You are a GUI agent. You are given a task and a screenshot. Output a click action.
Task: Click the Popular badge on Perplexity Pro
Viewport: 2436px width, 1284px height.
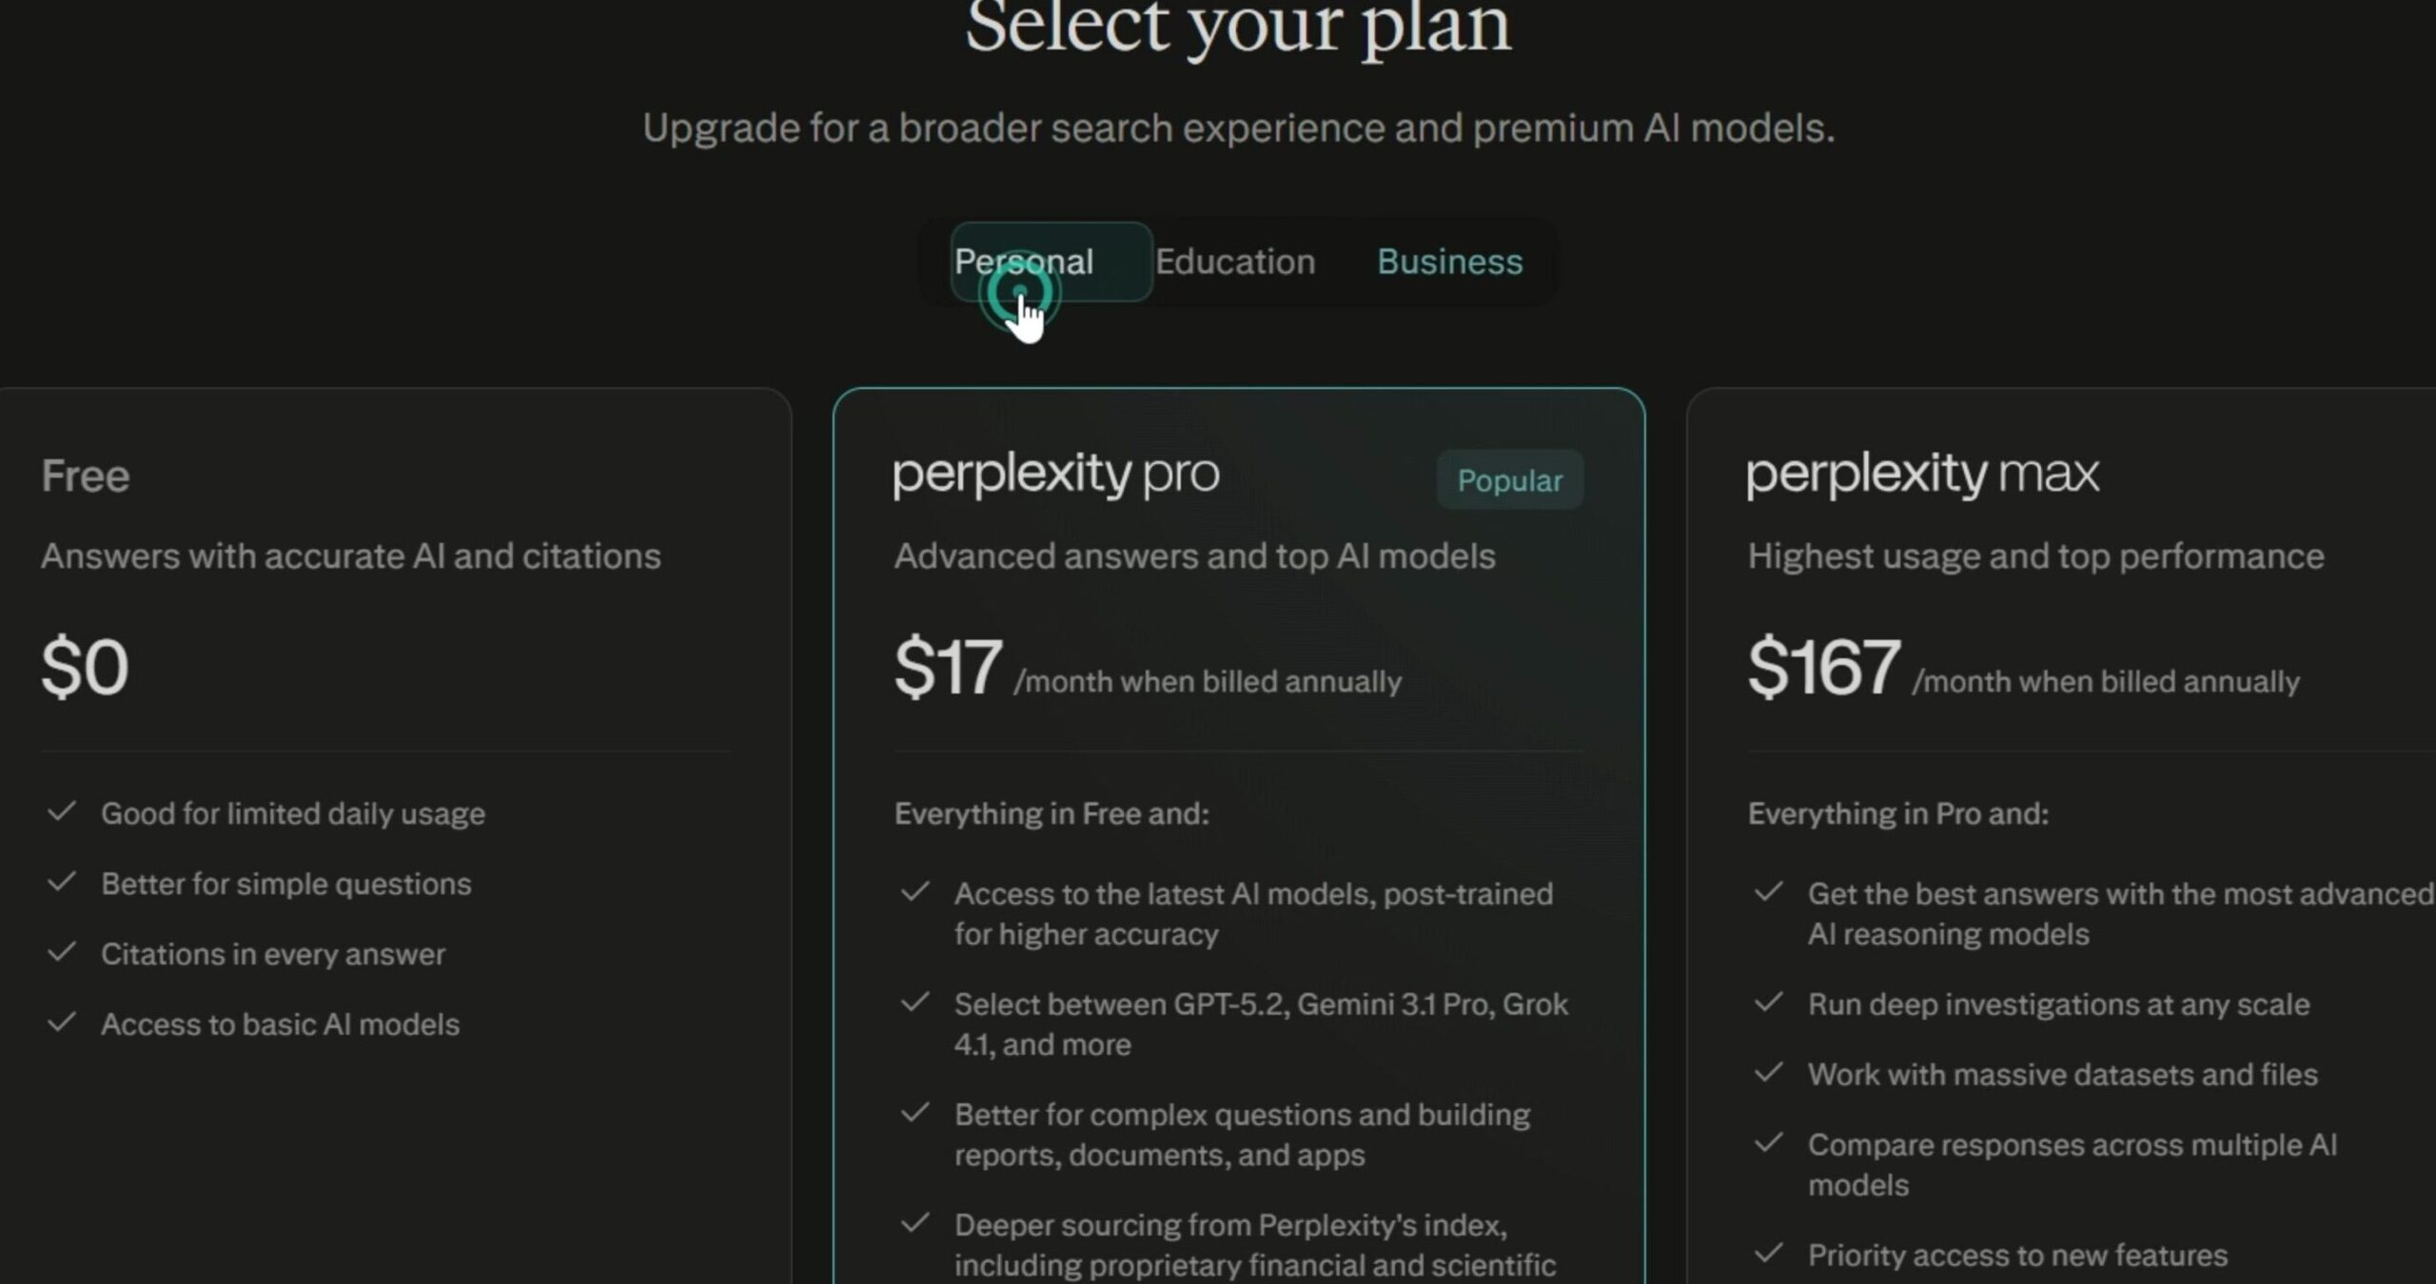1509,479
